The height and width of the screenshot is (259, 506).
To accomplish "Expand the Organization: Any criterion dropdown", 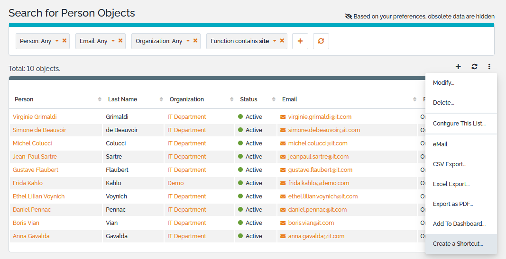I will (x=188, y=41).
